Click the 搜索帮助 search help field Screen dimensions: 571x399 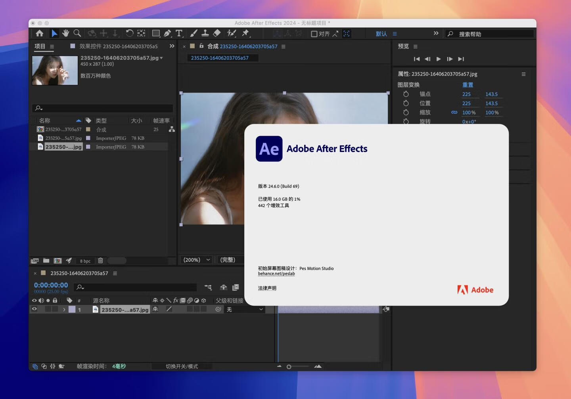490,34
